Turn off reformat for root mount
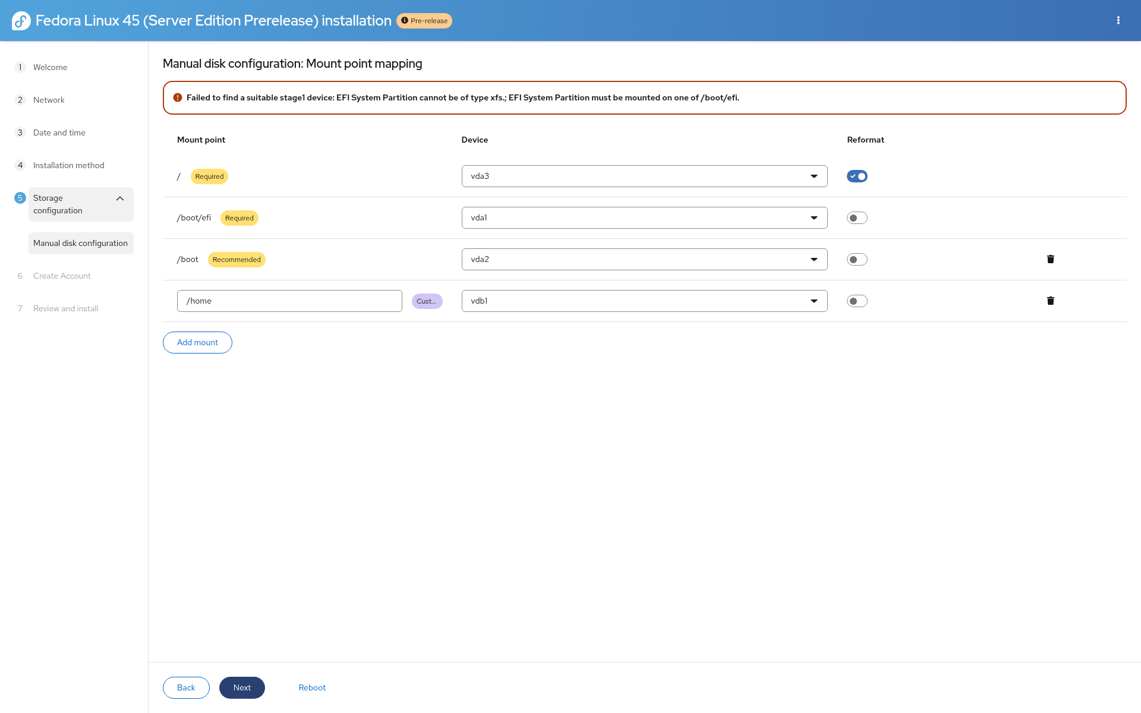The height and width of the screenshot is (713, 1141). tap(857, 176)
